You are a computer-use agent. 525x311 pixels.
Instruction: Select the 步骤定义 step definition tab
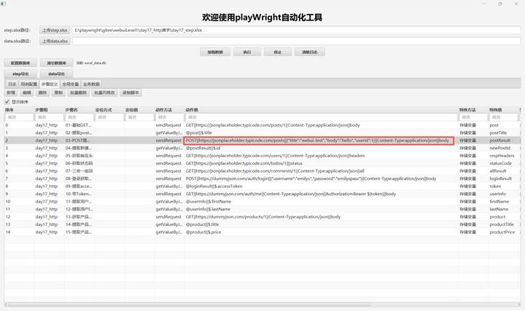coord(50,84)
